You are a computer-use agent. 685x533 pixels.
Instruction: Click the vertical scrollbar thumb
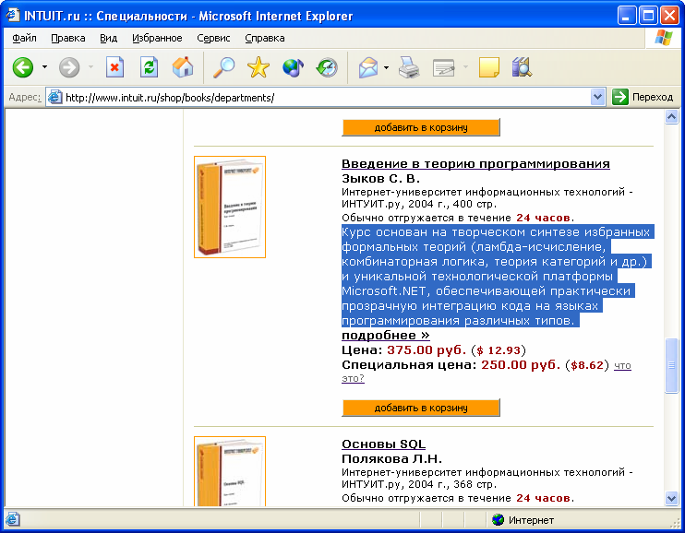671,366
